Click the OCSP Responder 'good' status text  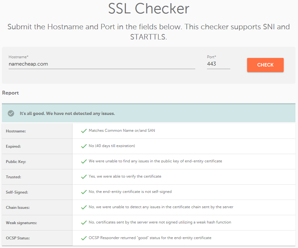coord(150,238)
